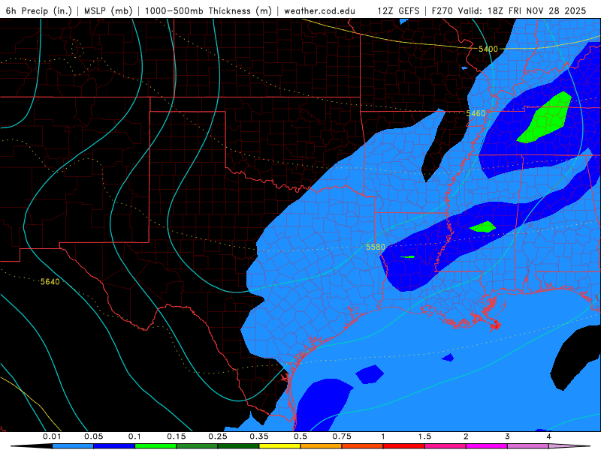Viewport: 601px width, 450px height.
Task: Click the small green sliver in northern Louisiana
Action: pyautogui.click(x=407, y=256)
